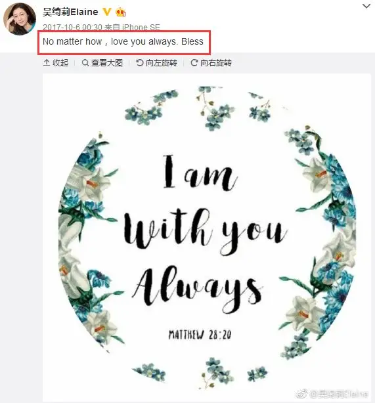Rotate image right with 向右旋转

tap(211, 63)
